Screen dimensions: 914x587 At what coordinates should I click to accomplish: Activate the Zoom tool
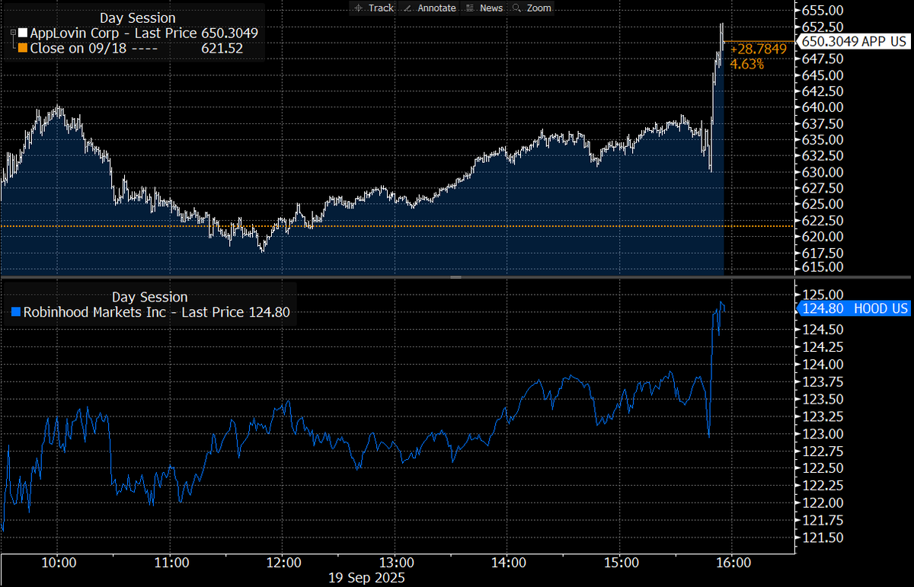(x=532, y=8)
